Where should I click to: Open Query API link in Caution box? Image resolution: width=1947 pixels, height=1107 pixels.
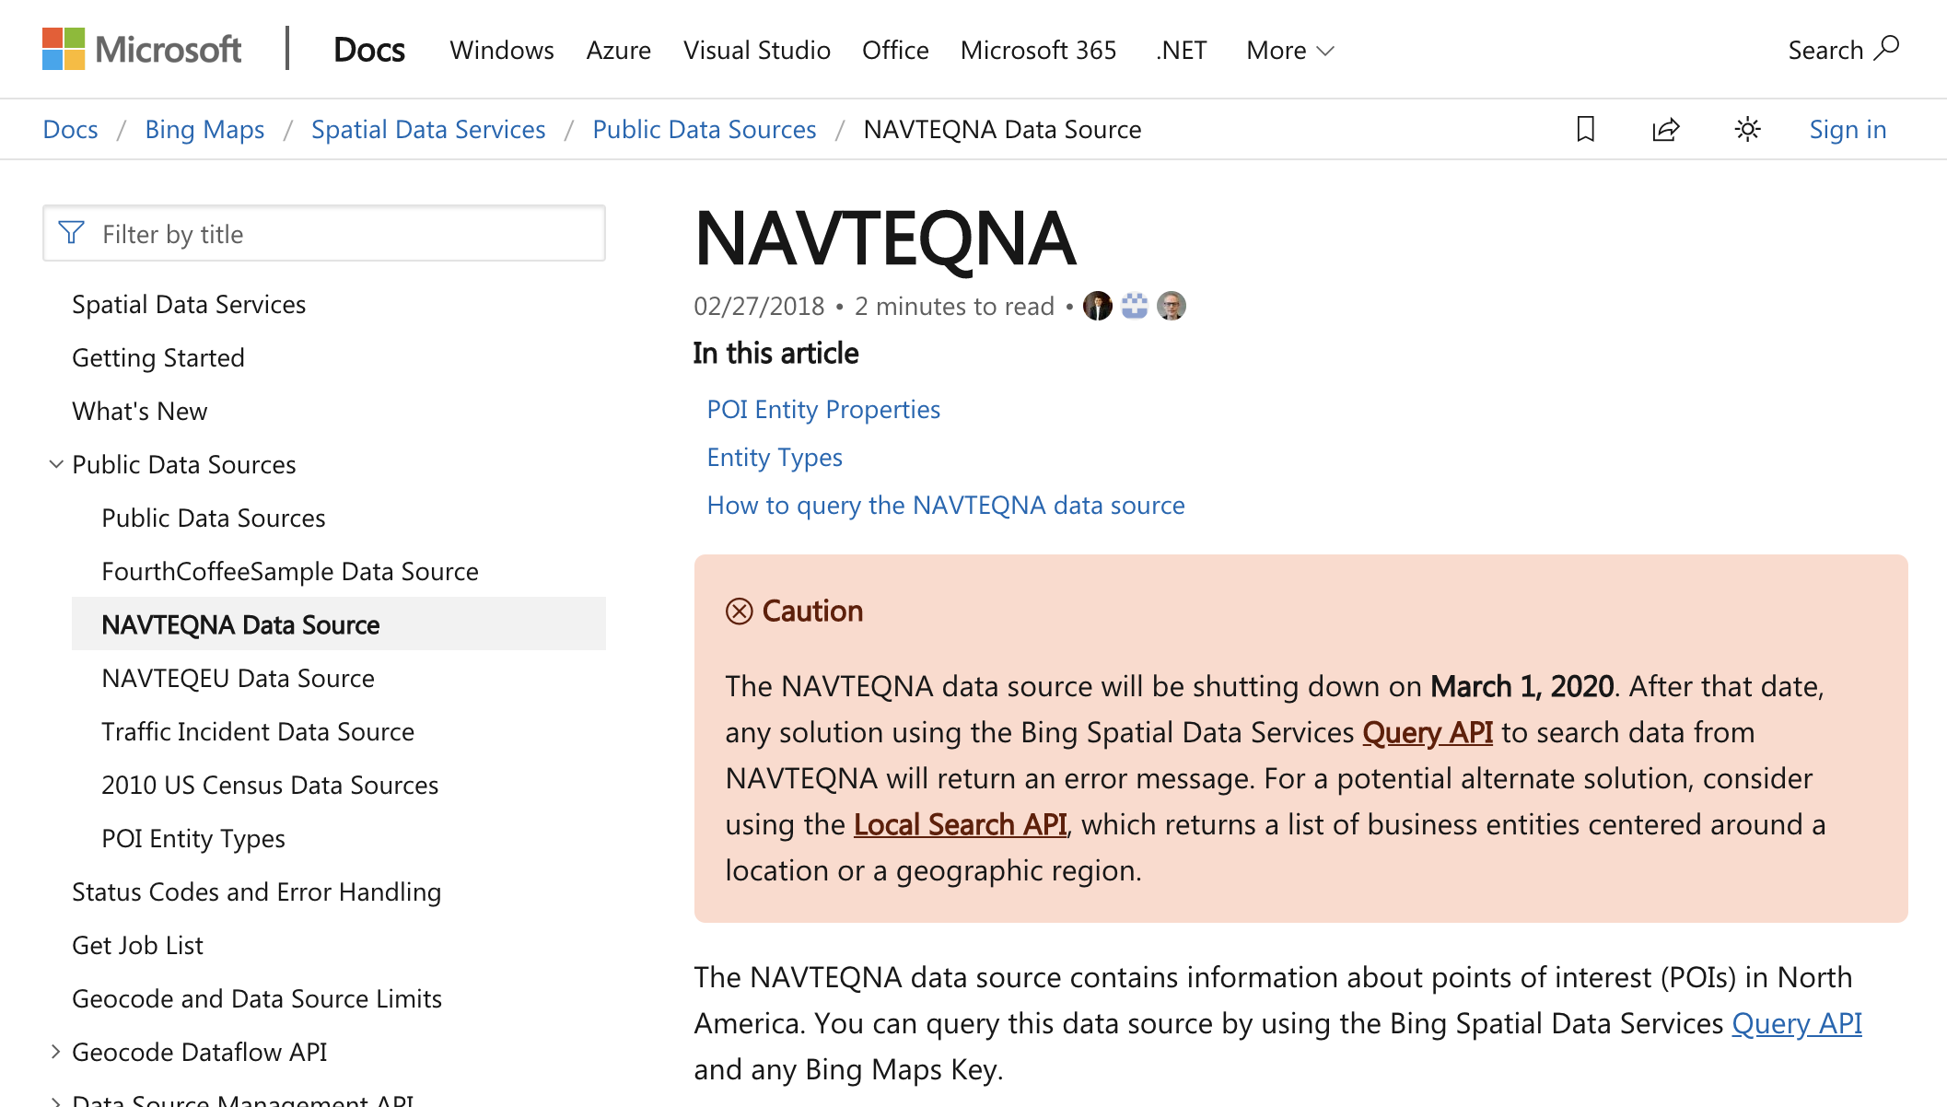(1428, 732)
